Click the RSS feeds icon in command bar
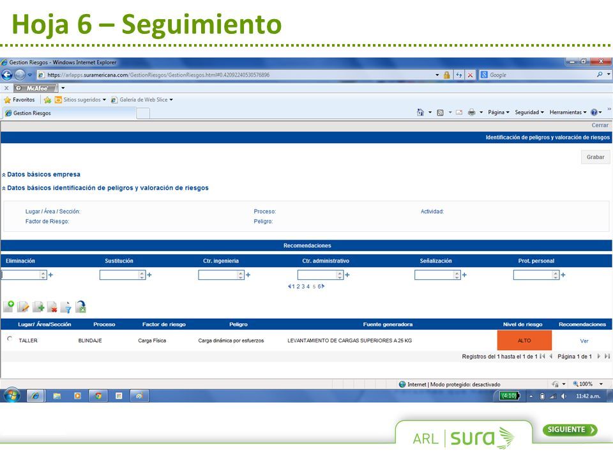The image size is (613, 460). pos(440,112)
